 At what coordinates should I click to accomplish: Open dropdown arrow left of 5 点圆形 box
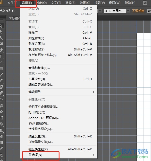click(x=100, y=11)
